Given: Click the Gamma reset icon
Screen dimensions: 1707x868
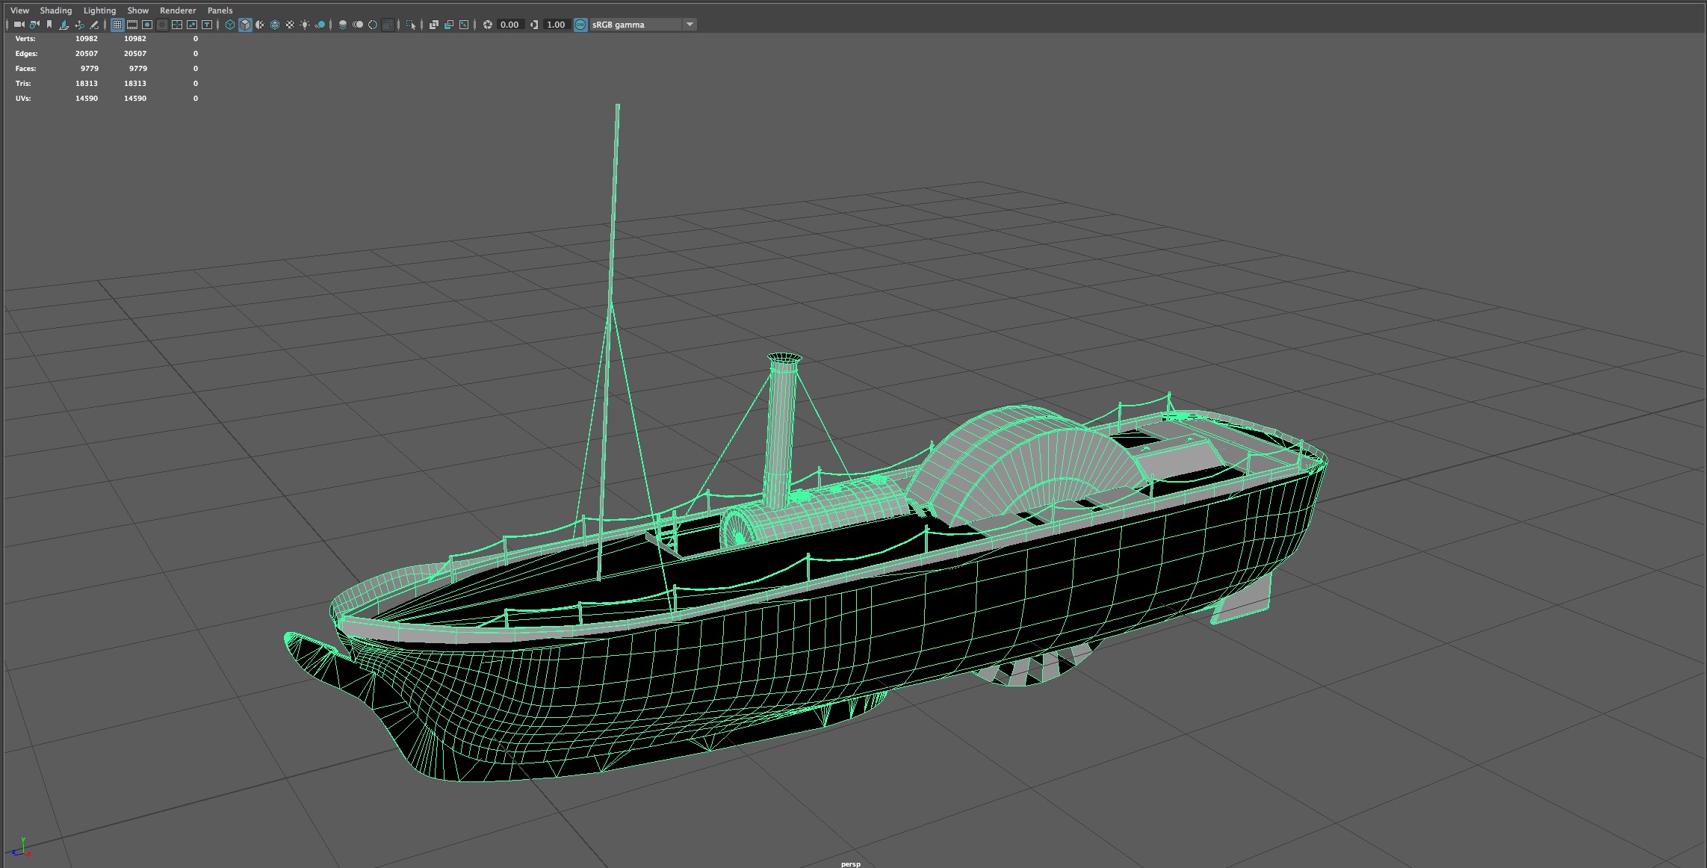Looking at the screenshot, I should (x=534, y=25).
